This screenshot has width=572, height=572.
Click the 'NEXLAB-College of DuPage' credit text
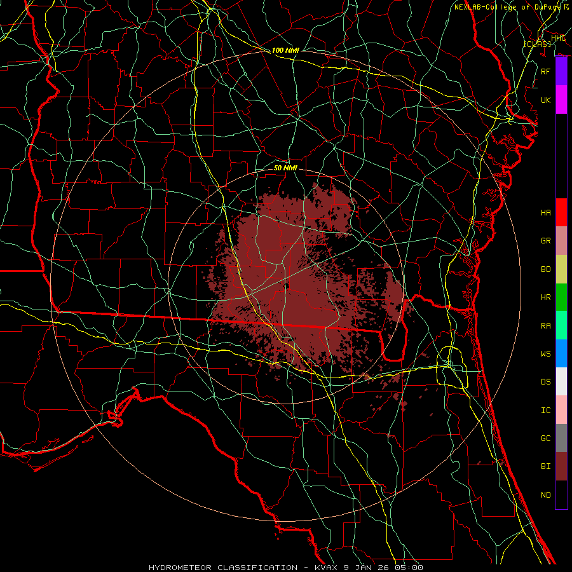pyautogui.click(x=509, y=7)
